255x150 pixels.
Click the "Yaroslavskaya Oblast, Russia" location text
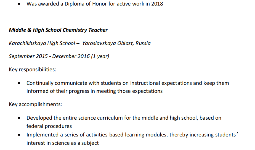pos(116,43)
